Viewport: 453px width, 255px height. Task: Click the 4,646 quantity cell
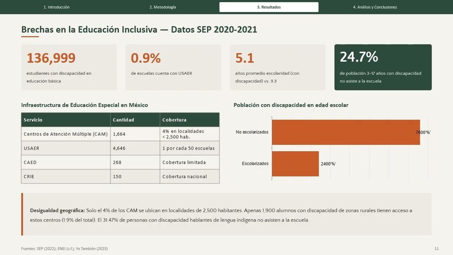pos(135,148)
